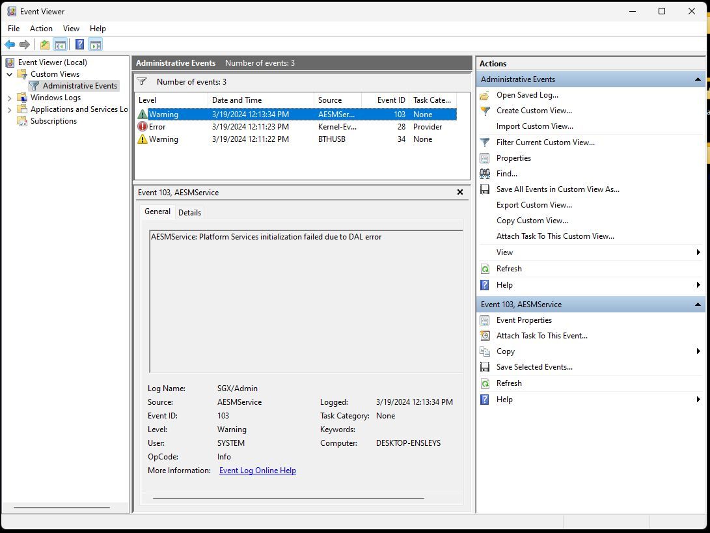This screenshot has height=533, width=710.
Task: Open Help submenu arrow under Administrative Events
Action: tap(698, 285)
